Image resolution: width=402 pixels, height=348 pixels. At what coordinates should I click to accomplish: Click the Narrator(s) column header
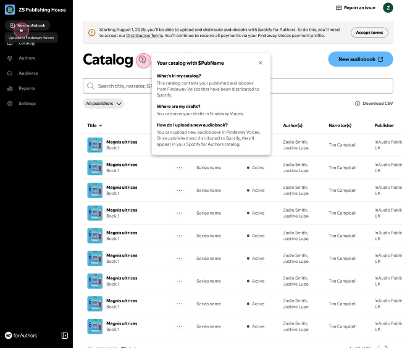coord(340,126)
